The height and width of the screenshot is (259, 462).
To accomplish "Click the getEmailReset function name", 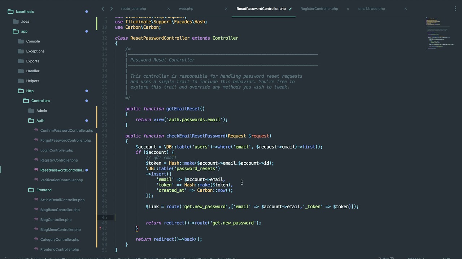I will pos(183,109).
